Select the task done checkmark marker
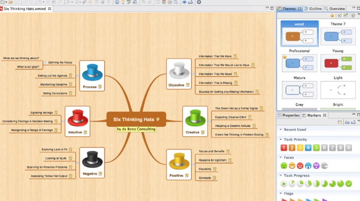 pos(348,184)
